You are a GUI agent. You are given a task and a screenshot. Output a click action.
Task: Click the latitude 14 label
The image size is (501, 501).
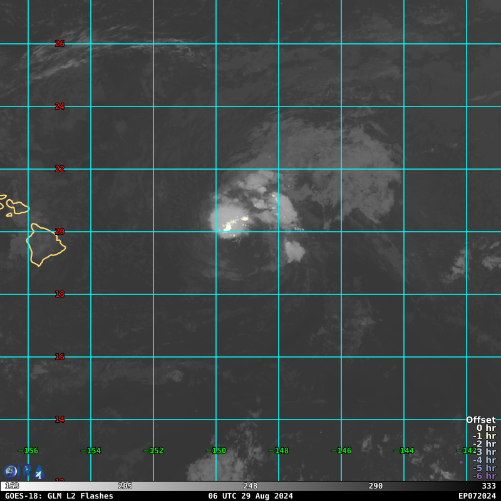tap(59, 420)
